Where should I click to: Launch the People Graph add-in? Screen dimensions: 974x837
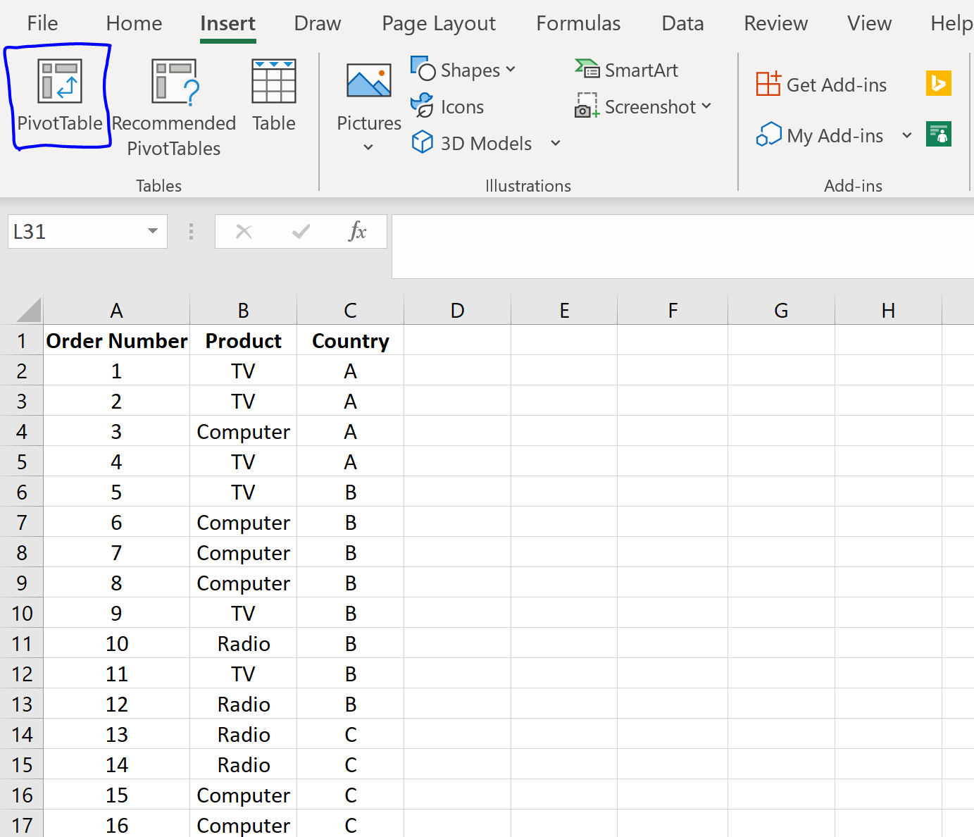[x=939, y=134]
